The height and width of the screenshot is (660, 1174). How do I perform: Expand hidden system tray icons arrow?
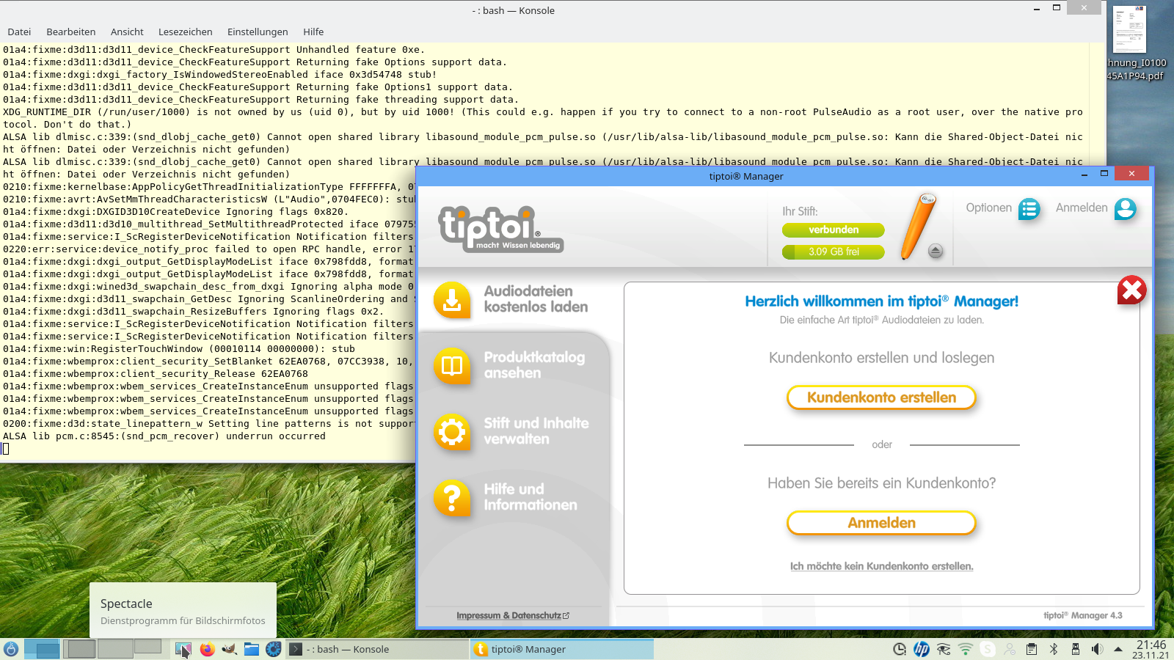(x=1118, y=649)
